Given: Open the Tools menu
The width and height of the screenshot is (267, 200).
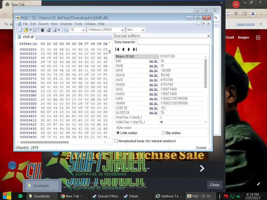Looking at the screenshot, I should (x=78, y=24).
